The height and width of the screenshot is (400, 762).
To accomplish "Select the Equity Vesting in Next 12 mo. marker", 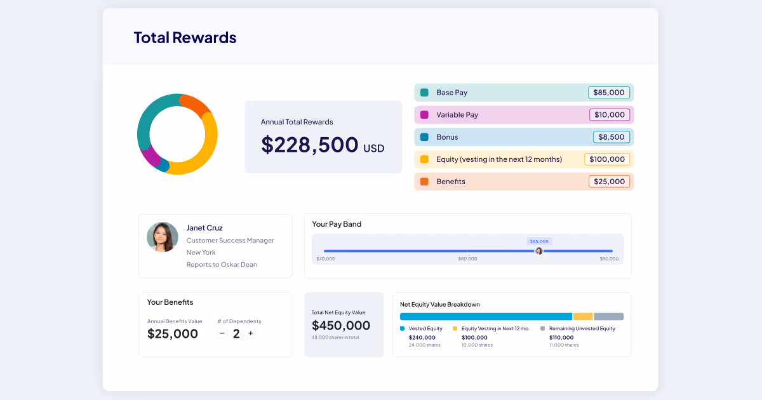I will tap(455, 328).
